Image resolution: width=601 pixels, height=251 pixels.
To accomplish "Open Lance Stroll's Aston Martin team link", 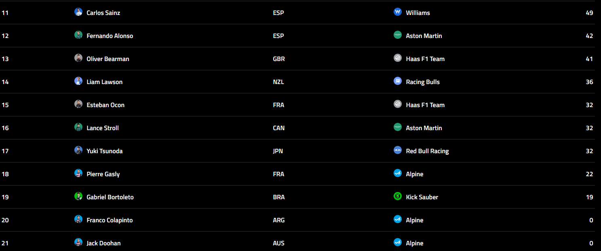I will point(424,128).
